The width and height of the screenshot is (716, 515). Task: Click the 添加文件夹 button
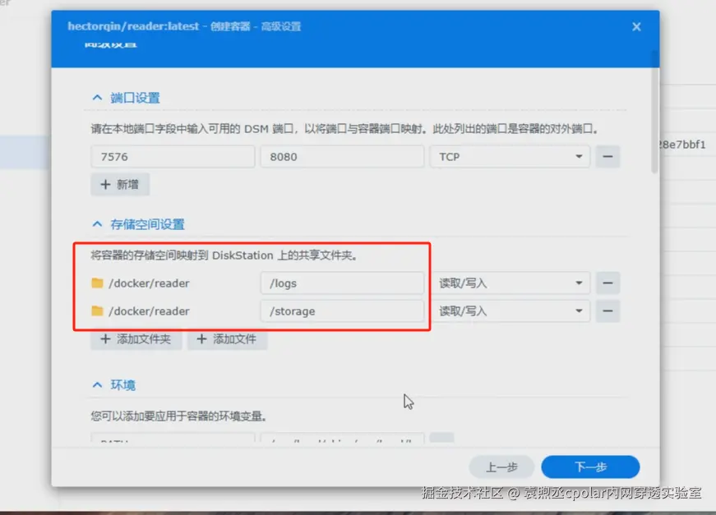tap(136, 339)
